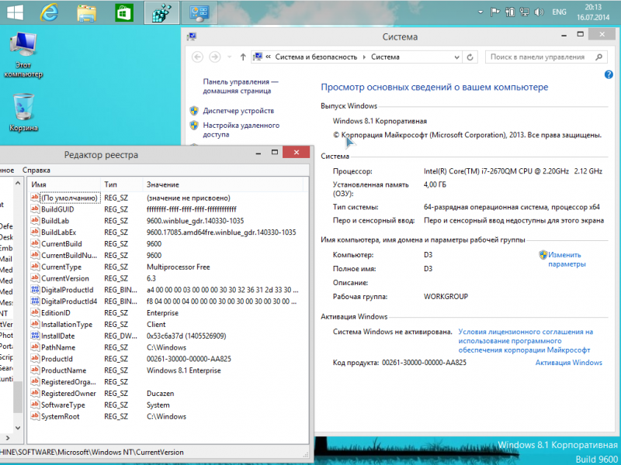Viewport: 621px width, 465px height.
Task: Switch to the Registry Editor taskbar button
Action: tap(161, 12)
